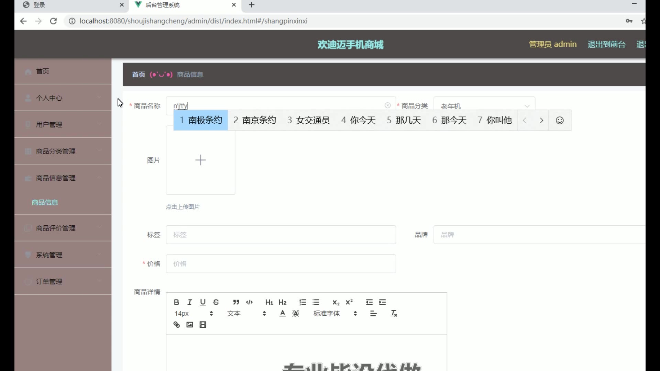The width and height of the screenshot is (660, 371).
Task: Insert a code block in the editor
Action: pyautogui.click(x=249, y=302)
